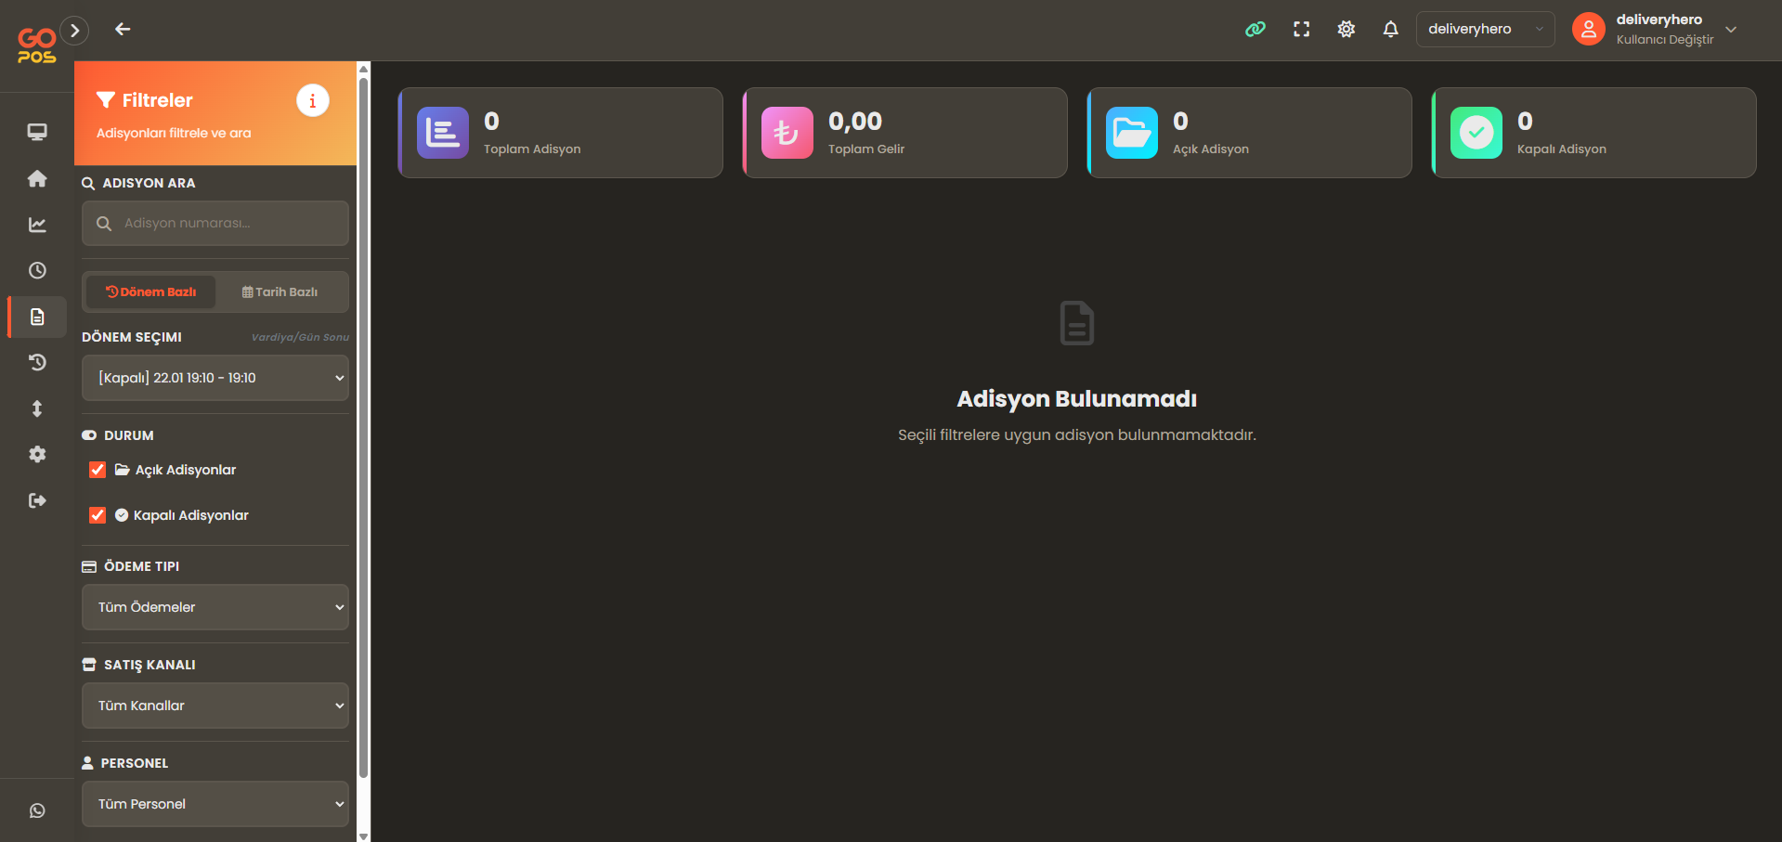Click the Adisyon Bulunamadı heading

tap(1077, 399)
